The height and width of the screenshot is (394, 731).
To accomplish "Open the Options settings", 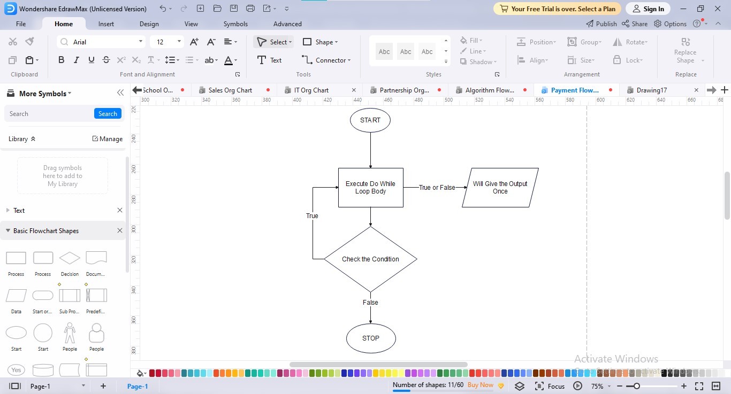I will tap(670, 24).
